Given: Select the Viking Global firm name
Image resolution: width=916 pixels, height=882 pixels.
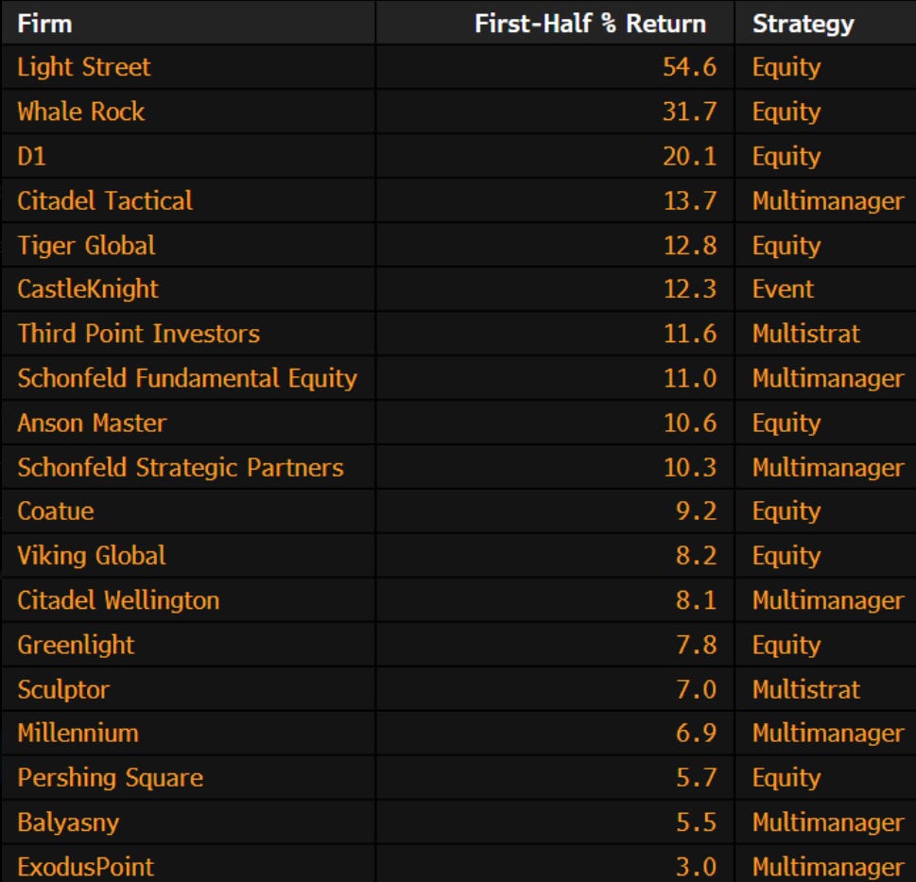Looking at the screenshot, I should [92, 556].
